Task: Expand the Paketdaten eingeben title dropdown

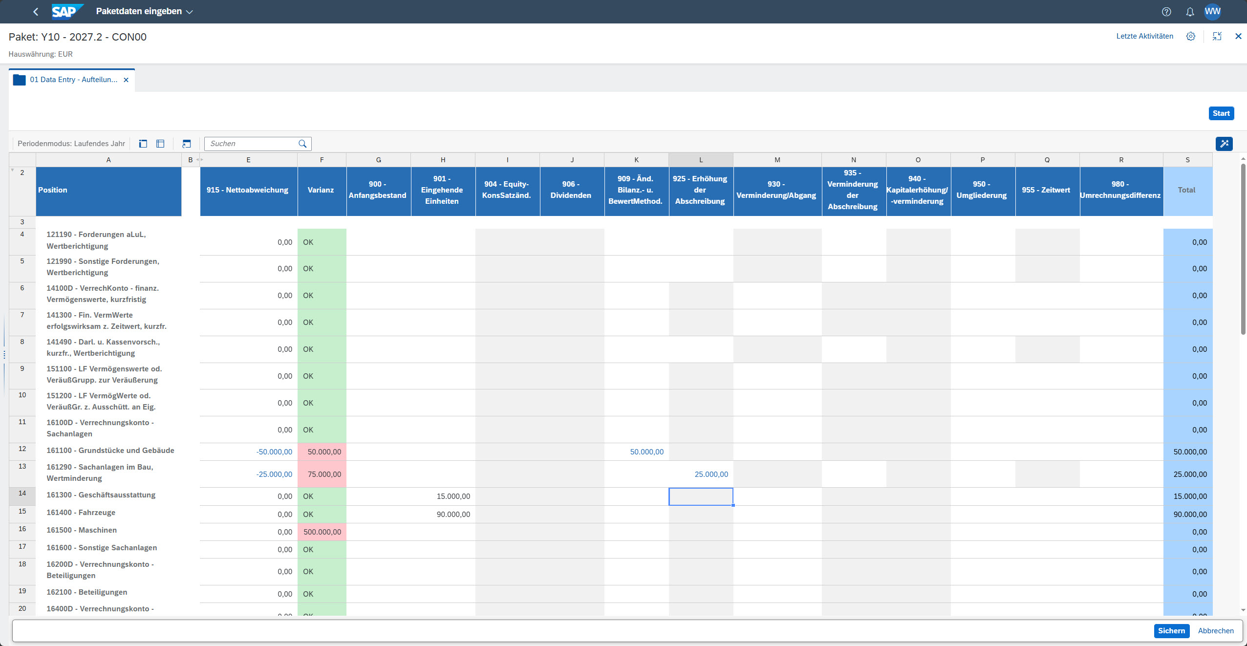Action: pyautogui.click(x=190, y=12)
